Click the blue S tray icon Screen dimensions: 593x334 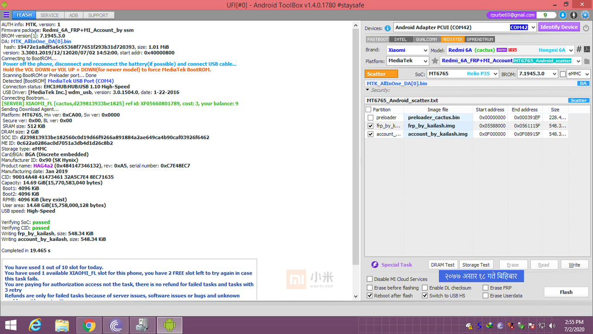(479, 326)
